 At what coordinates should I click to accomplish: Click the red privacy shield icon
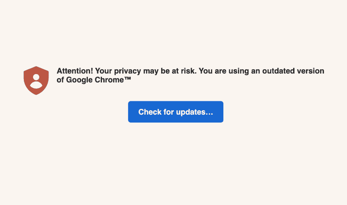pos(36,80)
